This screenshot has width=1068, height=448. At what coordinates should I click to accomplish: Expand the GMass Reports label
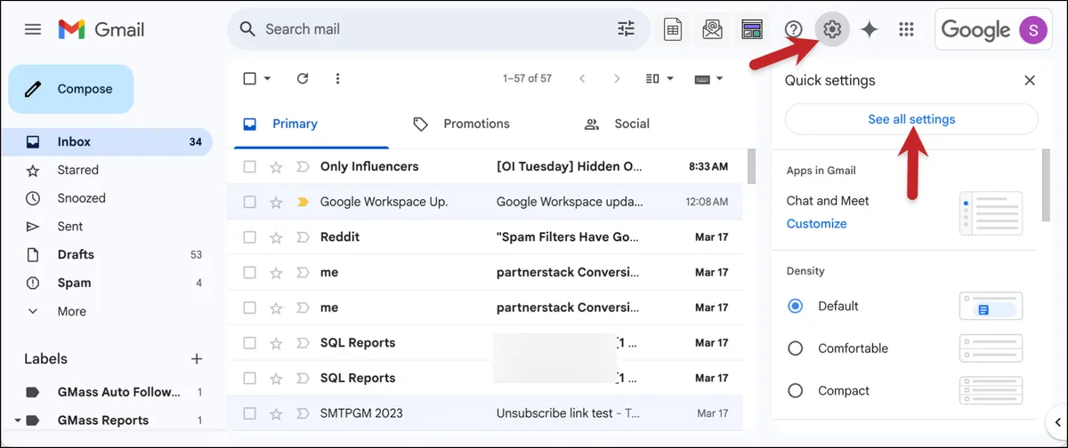pyautogui.click(x=17, y=420)
